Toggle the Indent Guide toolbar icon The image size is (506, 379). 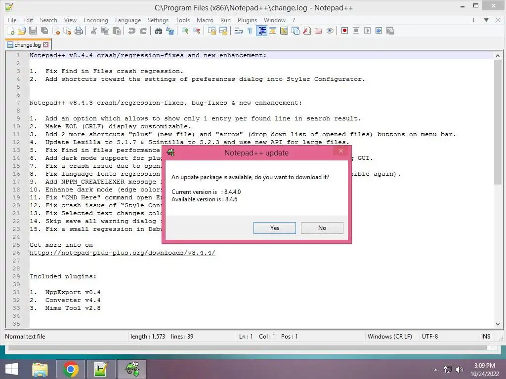(261, 31)
